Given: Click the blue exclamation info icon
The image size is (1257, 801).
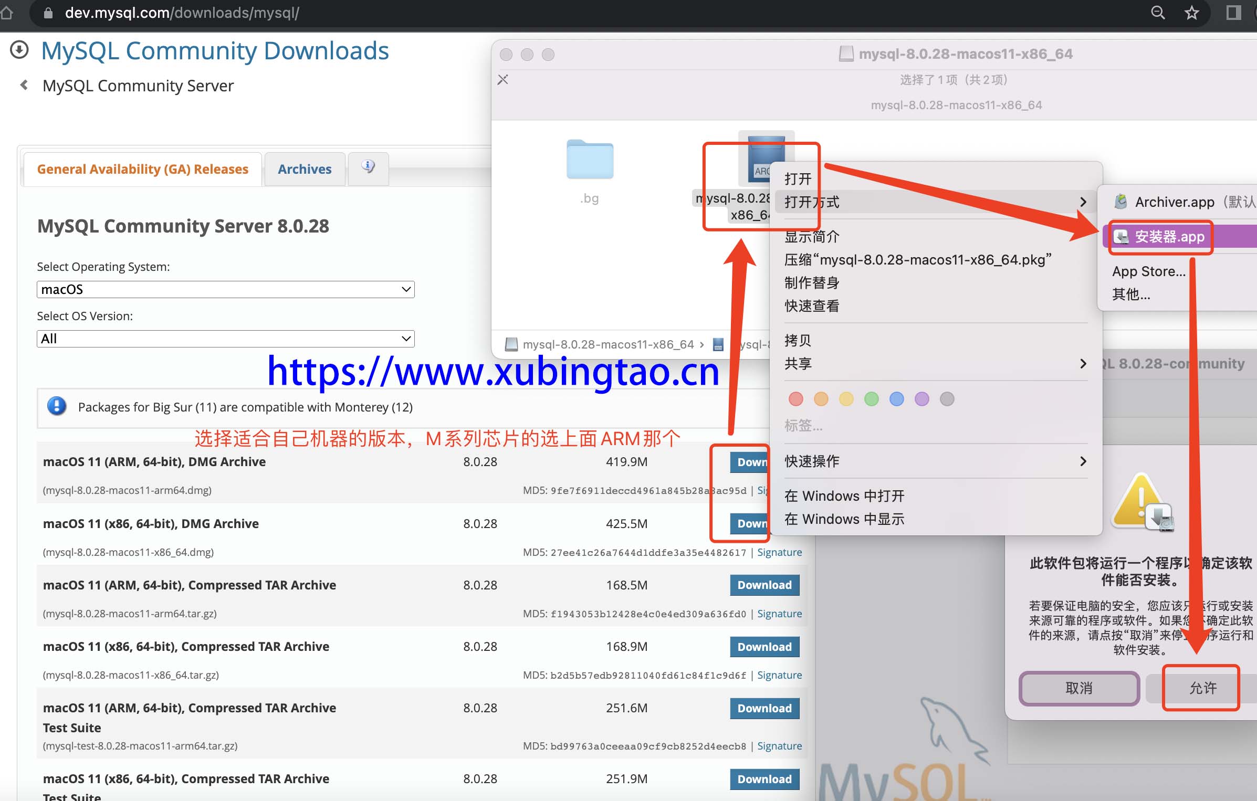Looking at the screenshot, I should click(x=57, y=406).
